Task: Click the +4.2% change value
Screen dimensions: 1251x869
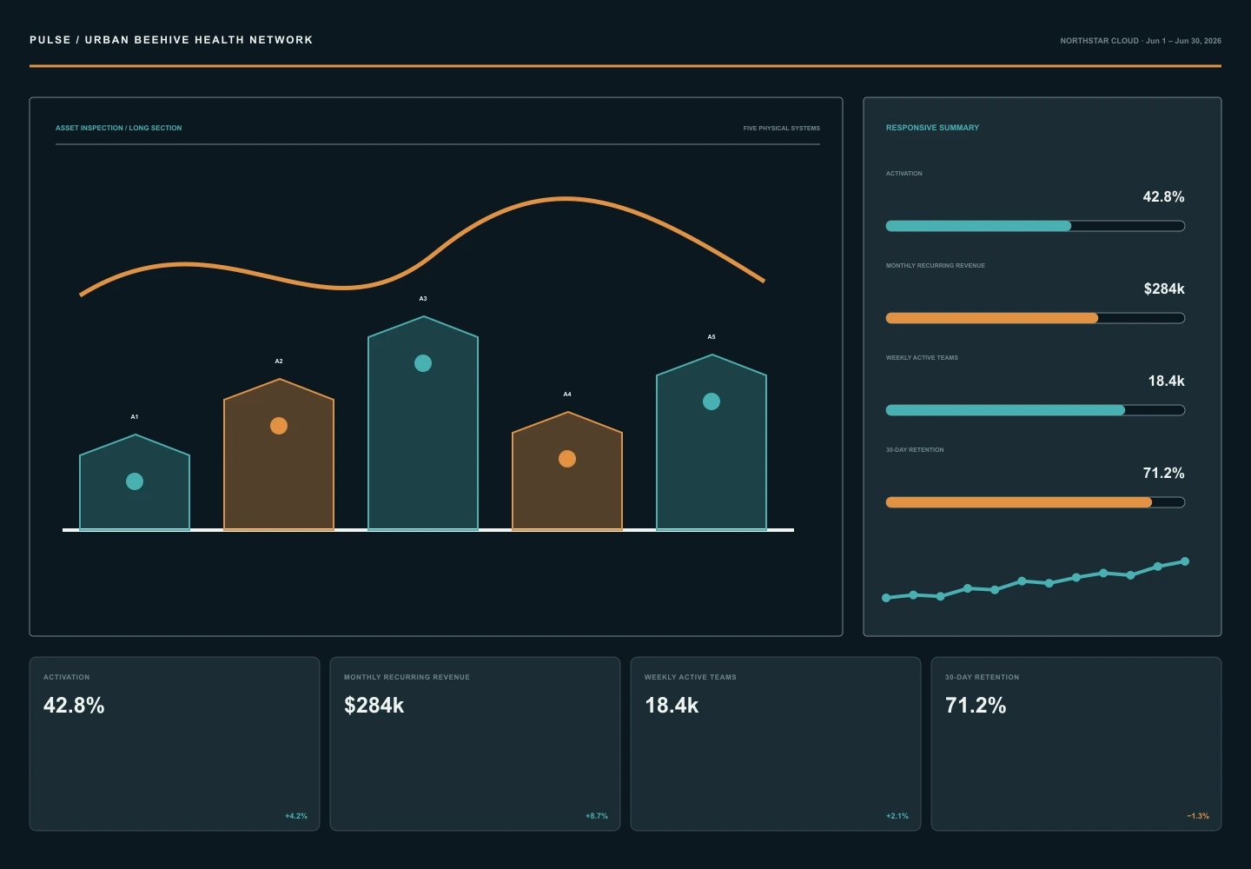Action: tap(296, 816)
